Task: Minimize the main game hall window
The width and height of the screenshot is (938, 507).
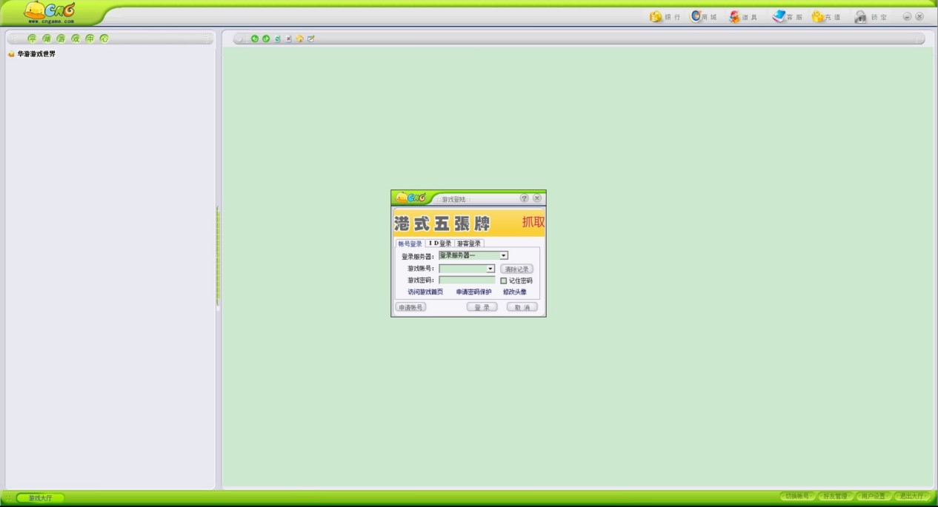Action: click(907, 16)
